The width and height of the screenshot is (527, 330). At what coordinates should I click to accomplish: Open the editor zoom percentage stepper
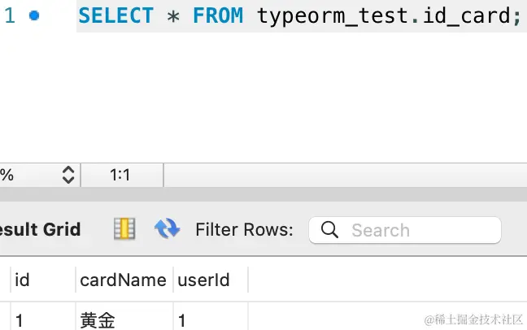tap(68, 175)
